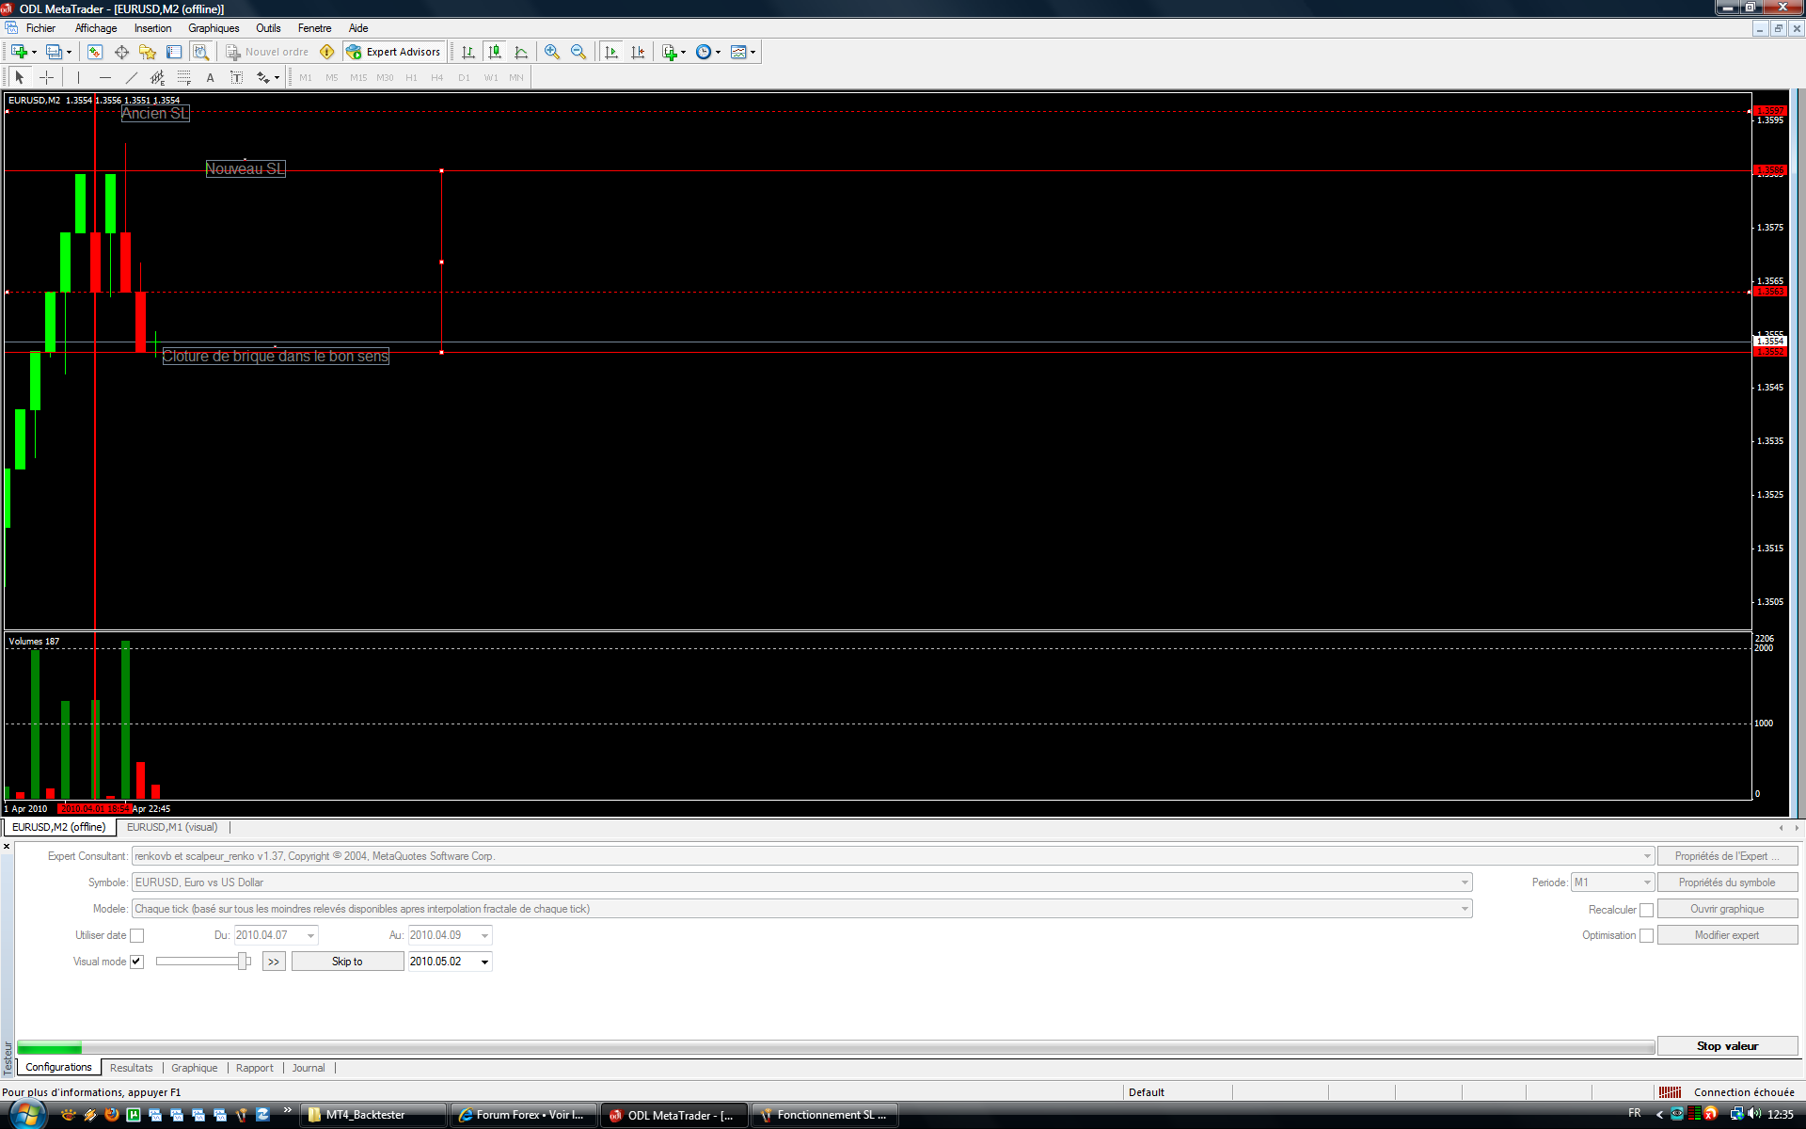Open Forum Forex in the taskbar
This screenshot has height=1129, width=1806.
(522, 1115)
